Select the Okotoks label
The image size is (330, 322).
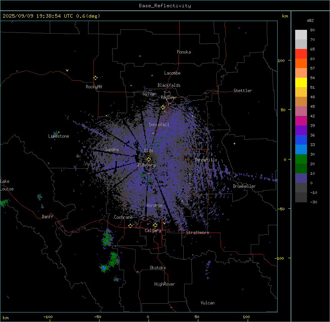pyautogui.click(x=158, y=268)
